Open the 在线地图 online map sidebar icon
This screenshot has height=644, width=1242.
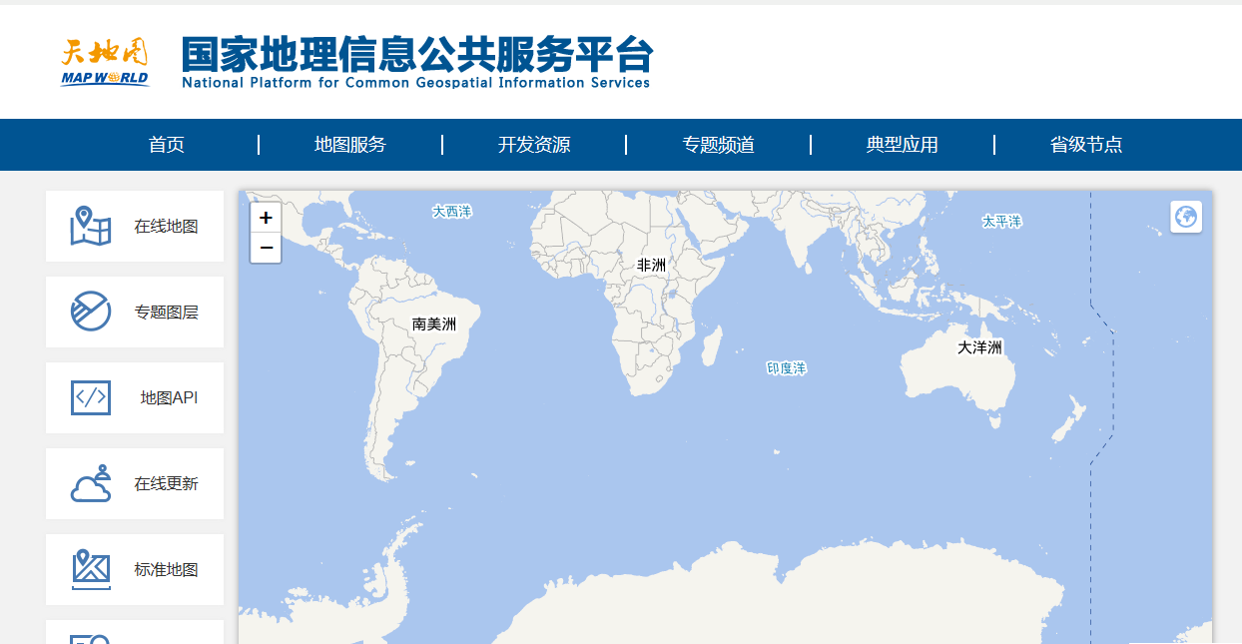pyautogui.click(x=89, y=226)
